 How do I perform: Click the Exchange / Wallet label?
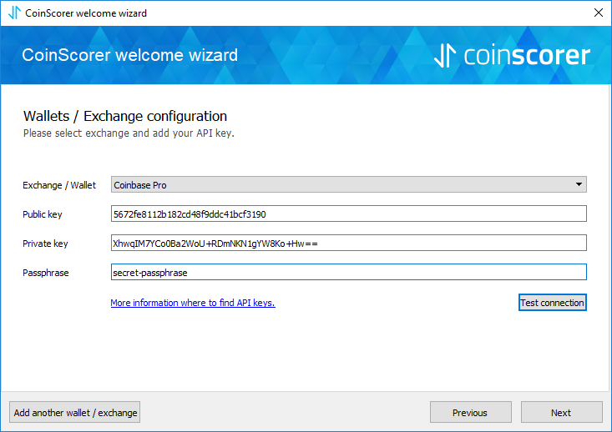pyautogui.click(x=59, y=185)
